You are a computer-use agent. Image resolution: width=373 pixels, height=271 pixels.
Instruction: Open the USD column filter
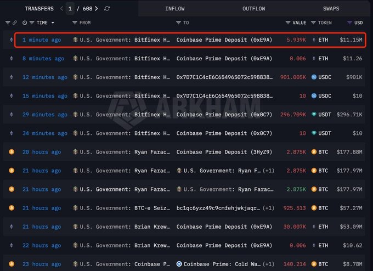pos(349,23)
